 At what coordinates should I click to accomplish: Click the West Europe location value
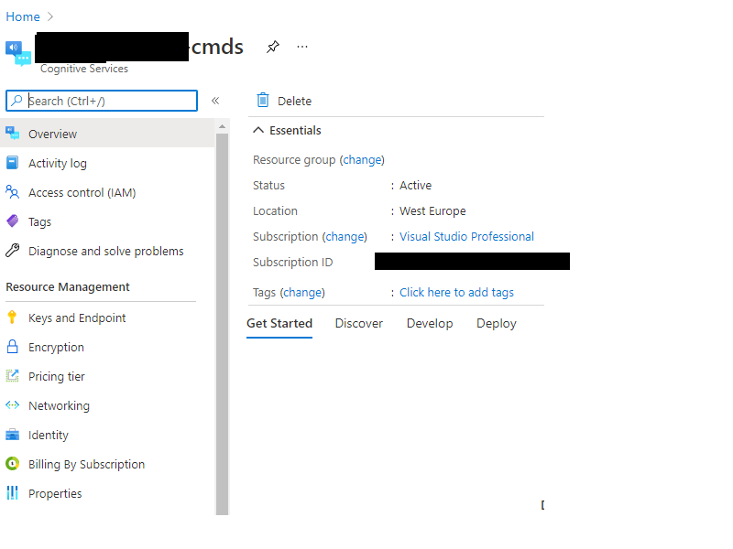432,211
